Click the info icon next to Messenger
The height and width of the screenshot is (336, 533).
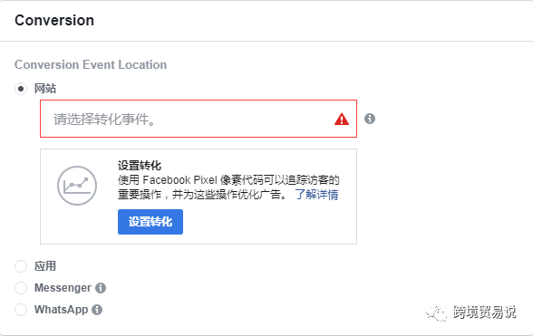pyautogui.click(x=101, y=288)
